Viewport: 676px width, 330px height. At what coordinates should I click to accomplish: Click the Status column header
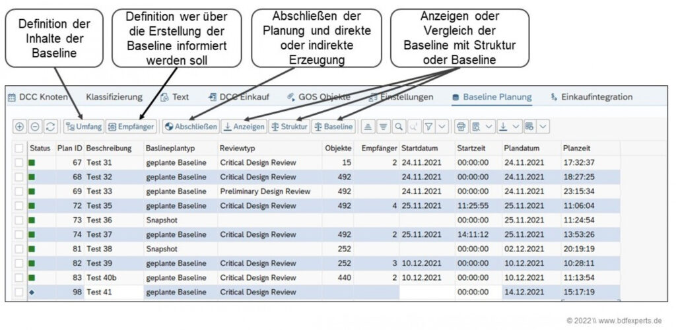point(42,148)
